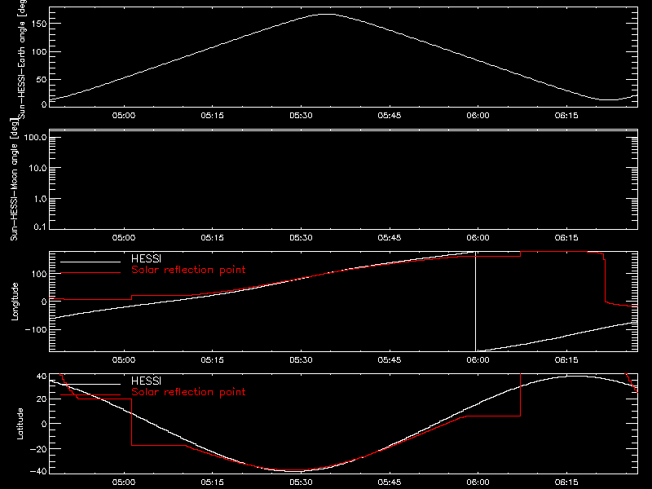
Task: Click 05:30 tick label of Moon angle plot
Action: (301, 238)
